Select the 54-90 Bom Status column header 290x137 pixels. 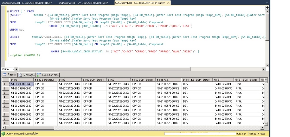click(45, 80)
